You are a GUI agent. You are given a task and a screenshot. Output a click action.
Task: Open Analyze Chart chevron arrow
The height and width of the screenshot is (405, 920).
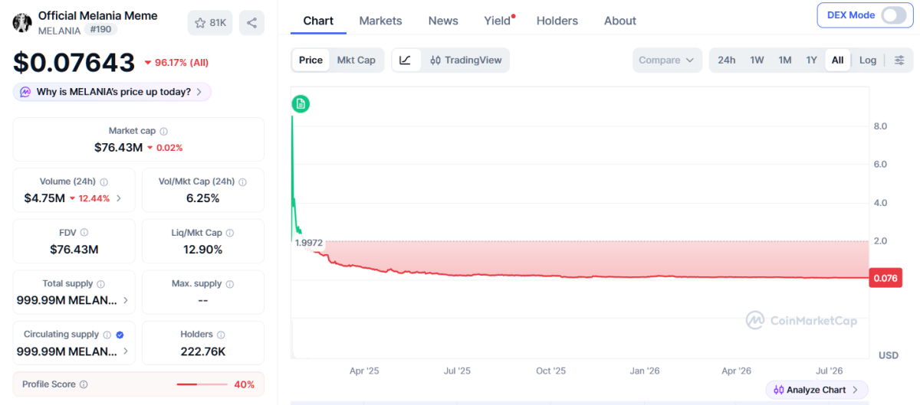855,390
